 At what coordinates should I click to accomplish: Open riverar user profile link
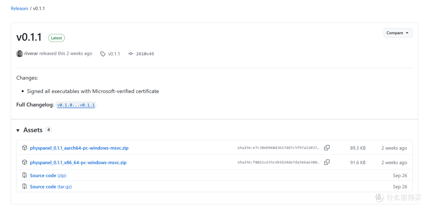click(31, 54)
